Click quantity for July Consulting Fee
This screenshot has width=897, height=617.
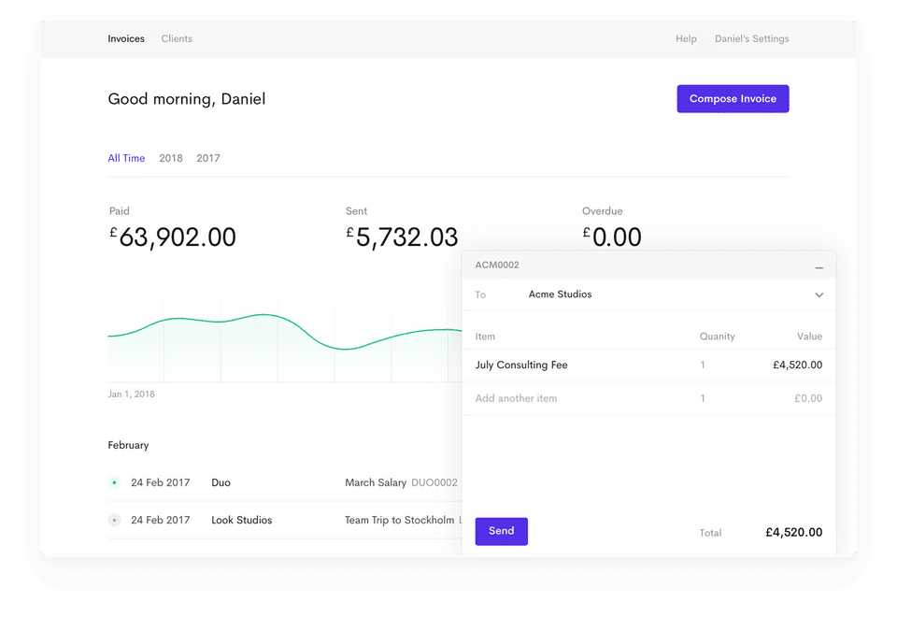(703, 365)
